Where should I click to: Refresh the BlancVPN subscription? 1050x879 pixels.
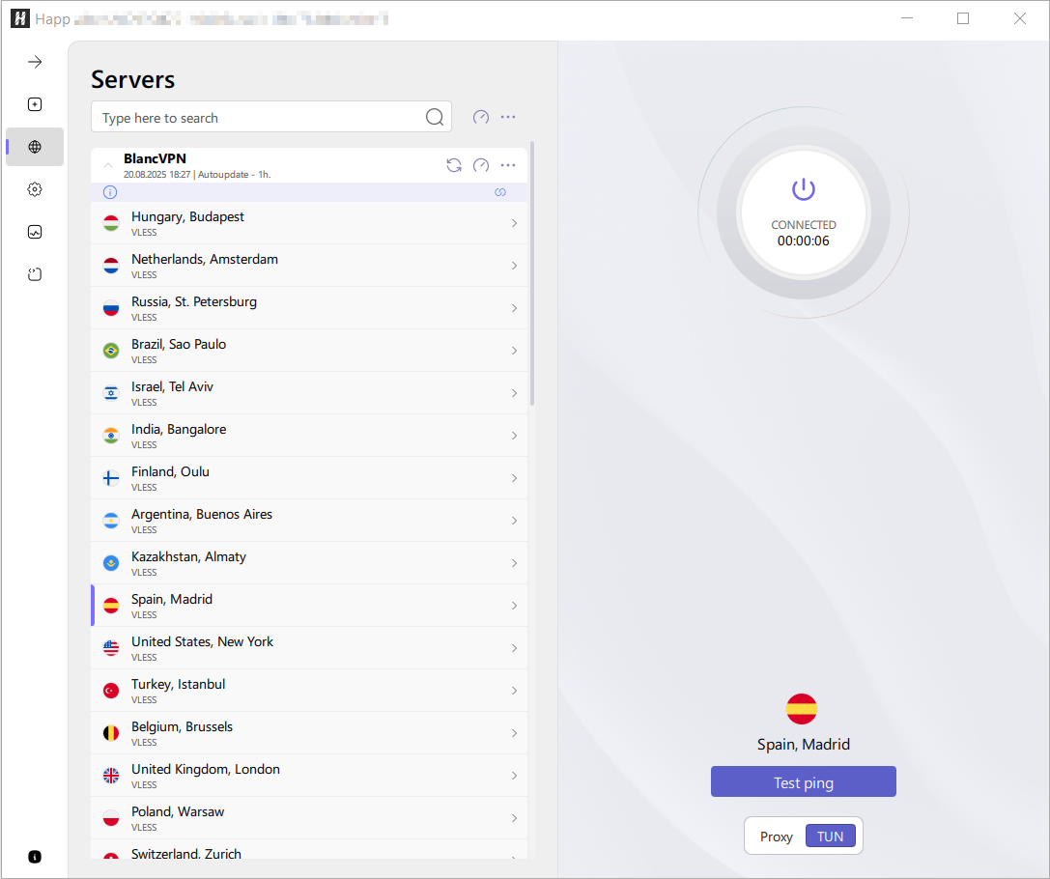click(453, 165)
